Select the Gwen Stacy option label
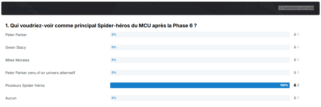Screen dimensions: 321x107 [16, 48]
